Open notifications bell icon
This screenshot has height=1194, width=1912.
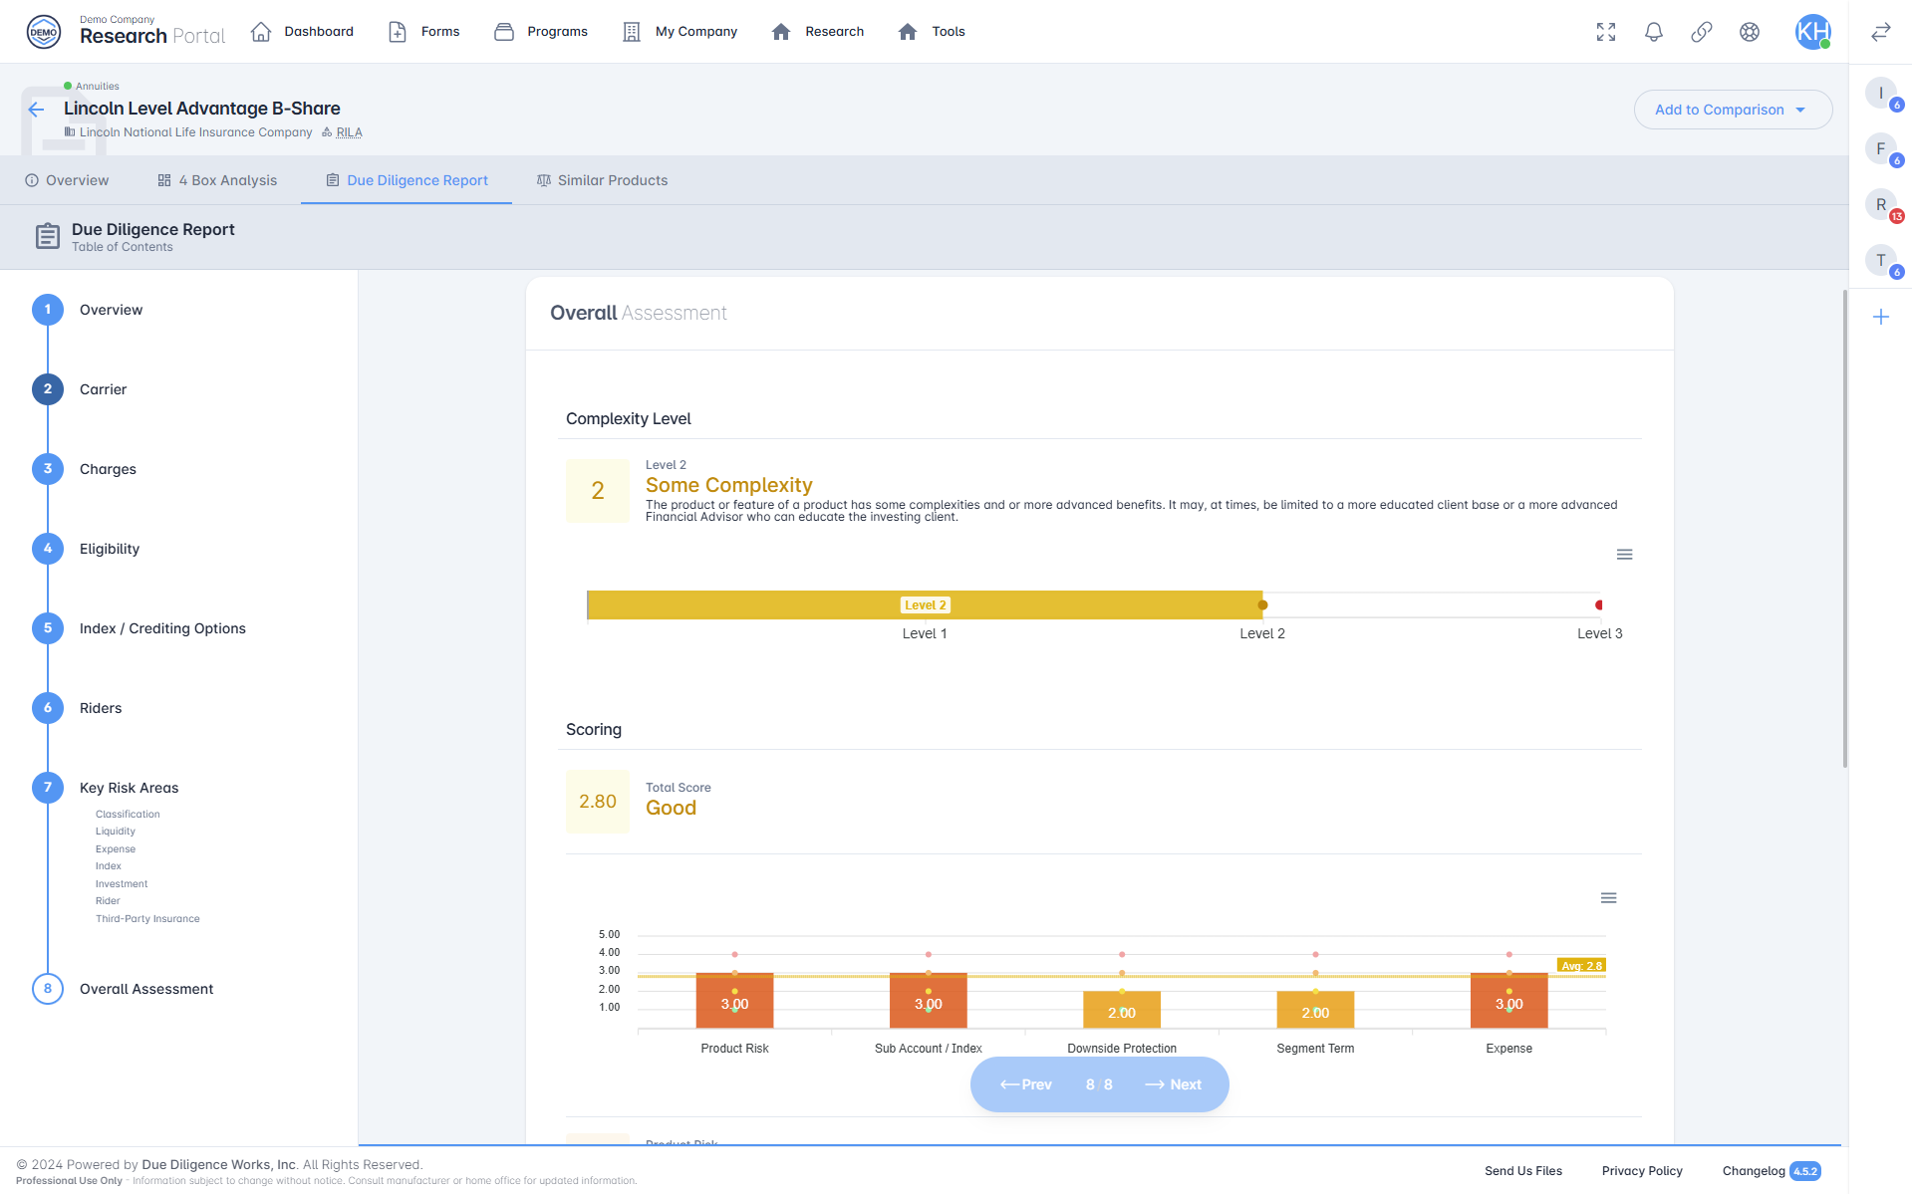coord(1654,32)
